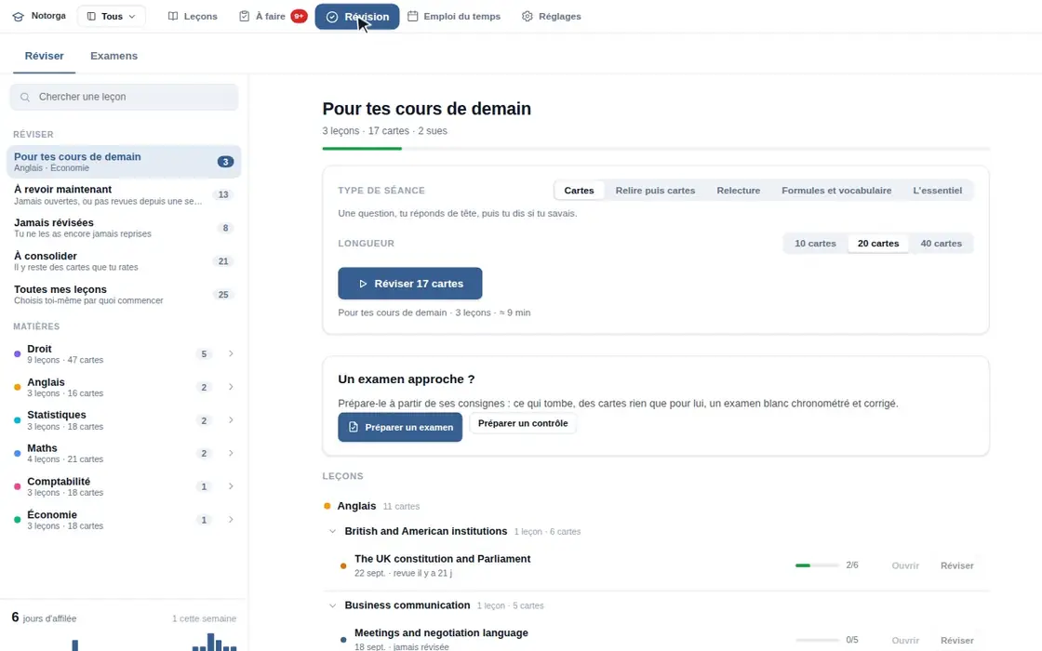Click the green Économie color dot
The height and width of the screenshot is (651, 1042).
click(x=18, y=520)
